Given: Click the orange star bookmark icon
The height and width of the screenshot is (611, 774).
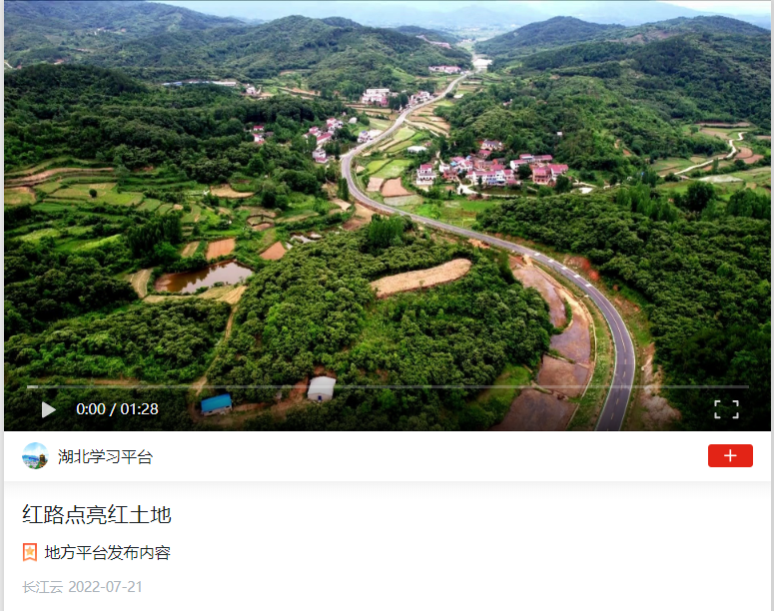Looking at the screenshot, I should [x=30, y=552].
